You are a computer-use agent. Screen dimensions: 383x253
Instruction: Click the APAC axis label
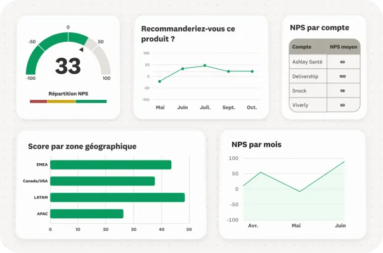click(x=42, y=214)
